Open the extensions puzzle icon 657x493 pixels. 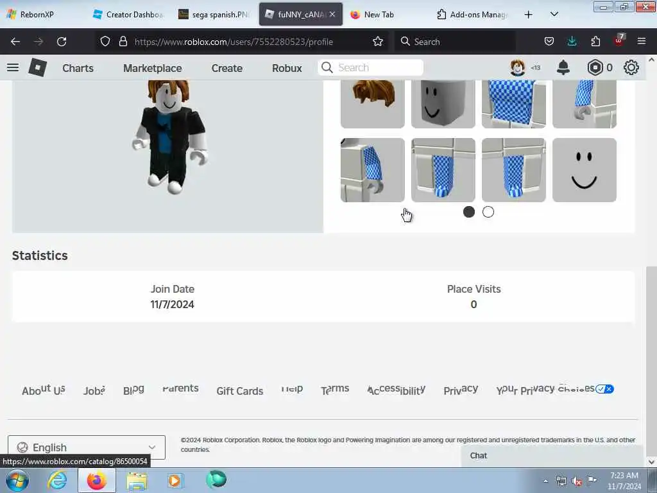(595, 42)
